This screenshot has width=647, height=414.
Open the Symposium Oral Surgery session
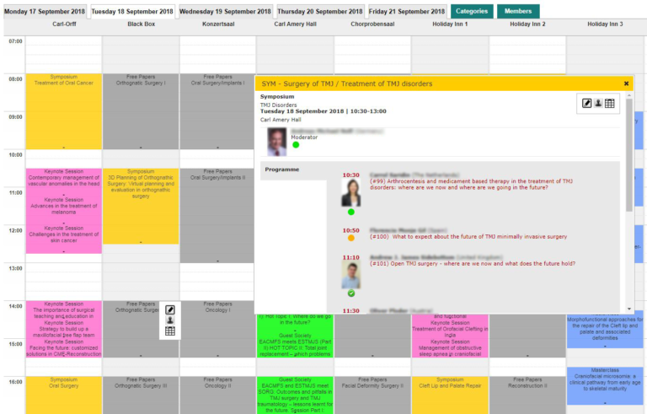pyautogui.click(x=63, y=395)
